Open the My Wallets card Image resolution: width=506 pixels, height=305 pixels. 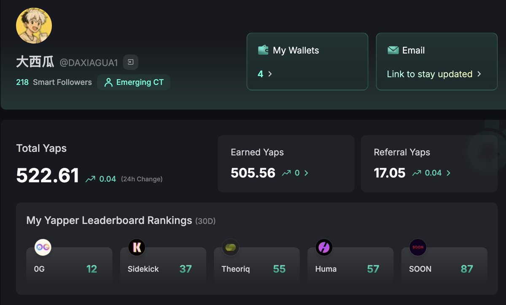307,62
